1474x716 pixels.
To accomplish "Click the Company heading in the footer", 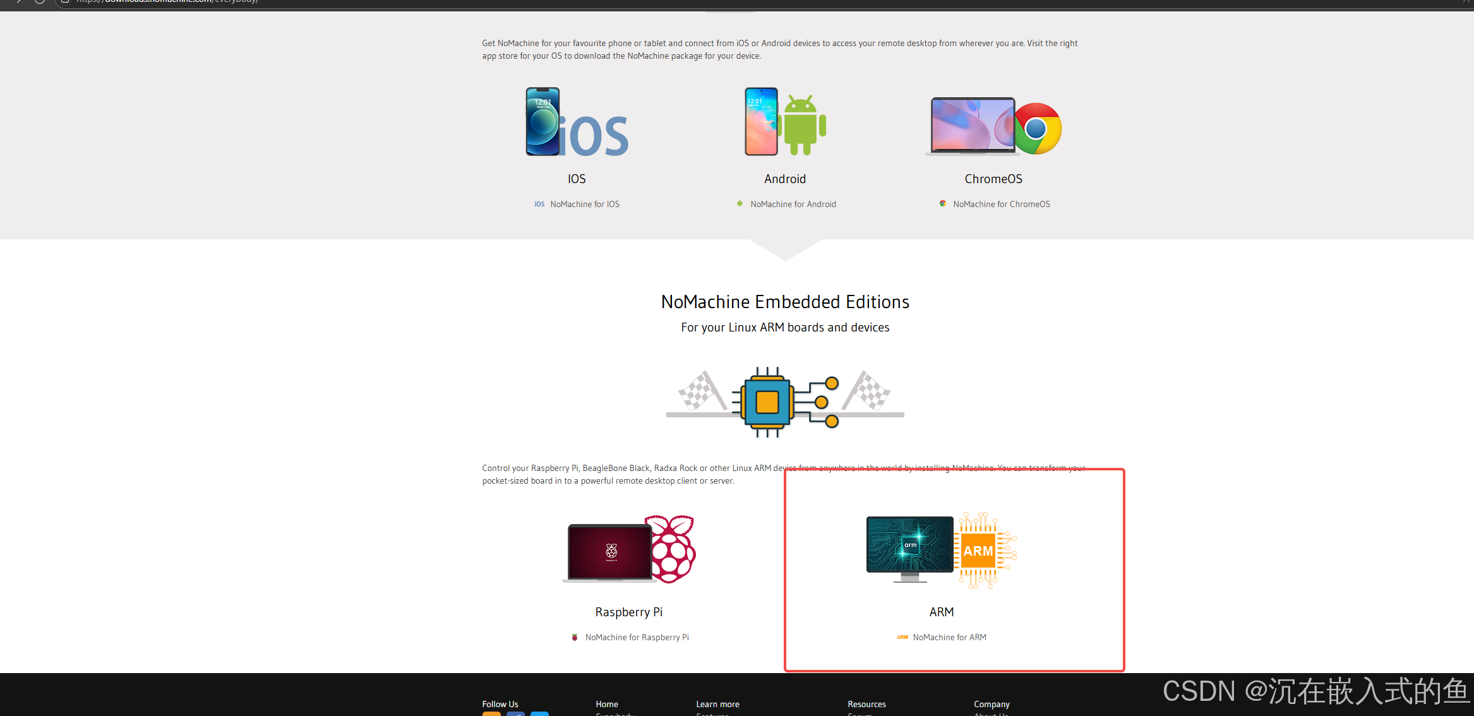I will tap(992, 704).
